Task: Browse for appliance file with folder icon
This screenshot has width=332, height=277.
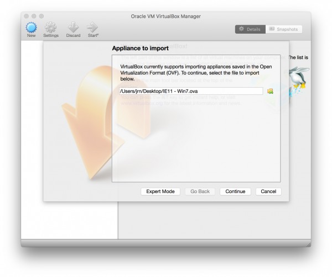Action: coord(270,91)
